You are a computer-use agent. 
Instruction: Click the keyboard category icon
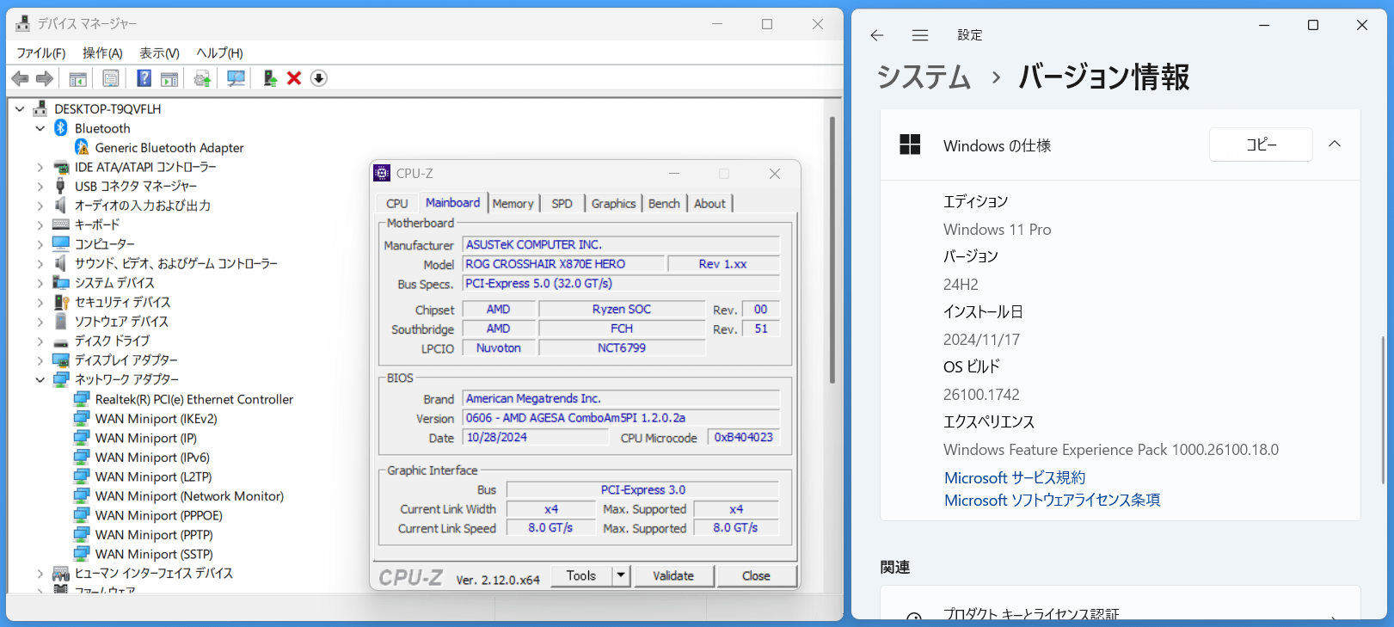tap(61, 224)
